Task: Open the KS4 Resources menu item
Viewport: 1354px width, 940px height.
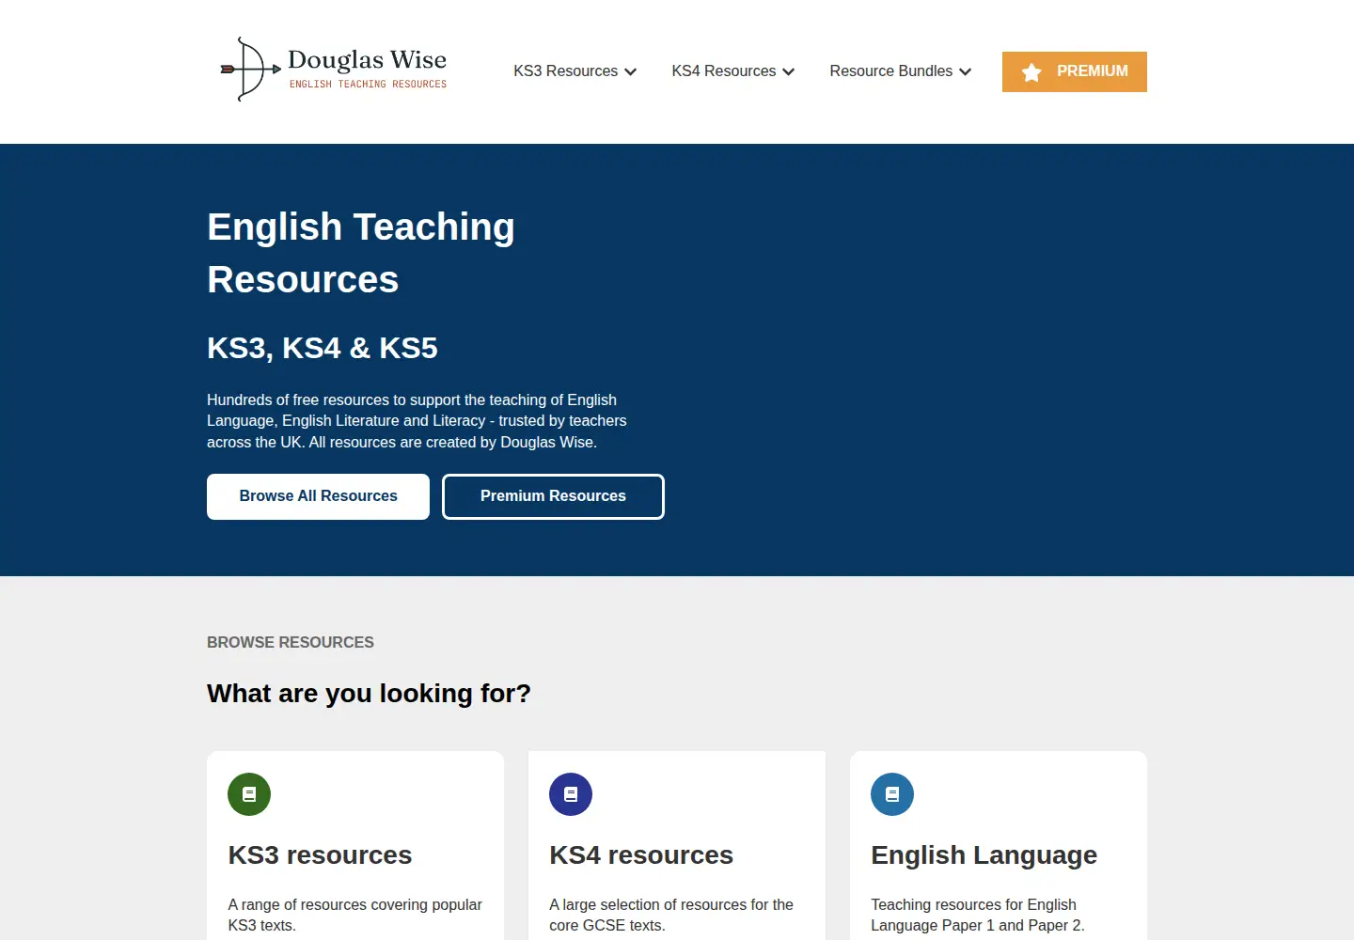Action: [x=724, y=71]
